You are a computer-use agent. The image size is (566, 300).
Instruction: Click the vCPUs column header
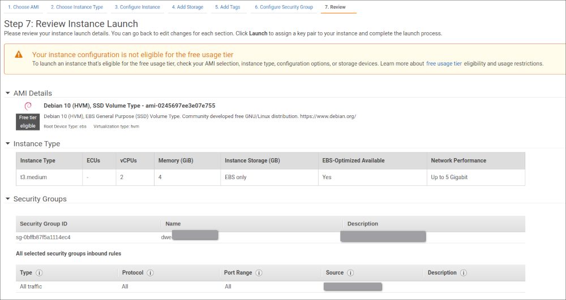click(135, 160)
